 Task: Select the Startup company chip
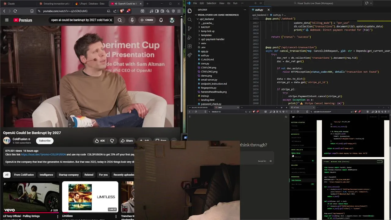pos(69,175)
